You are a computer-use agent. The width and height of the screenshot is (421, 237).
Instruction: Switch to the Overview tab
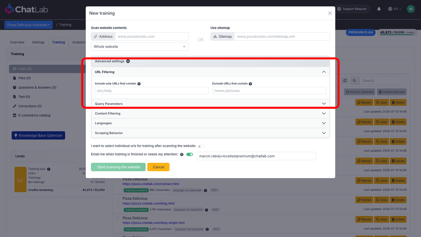17,42
